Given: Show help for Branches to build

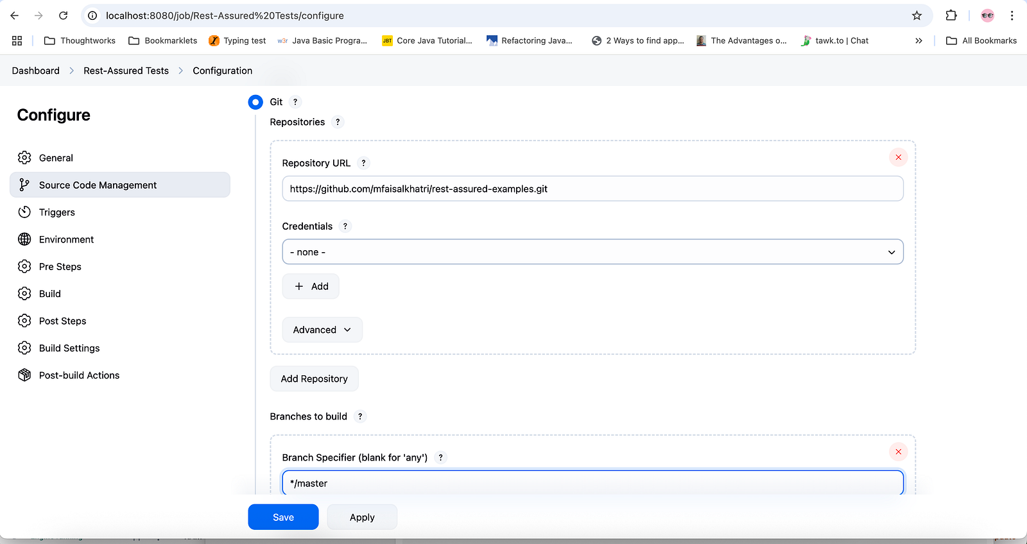Looking at the screenshot, I should (x=360, y=416).
